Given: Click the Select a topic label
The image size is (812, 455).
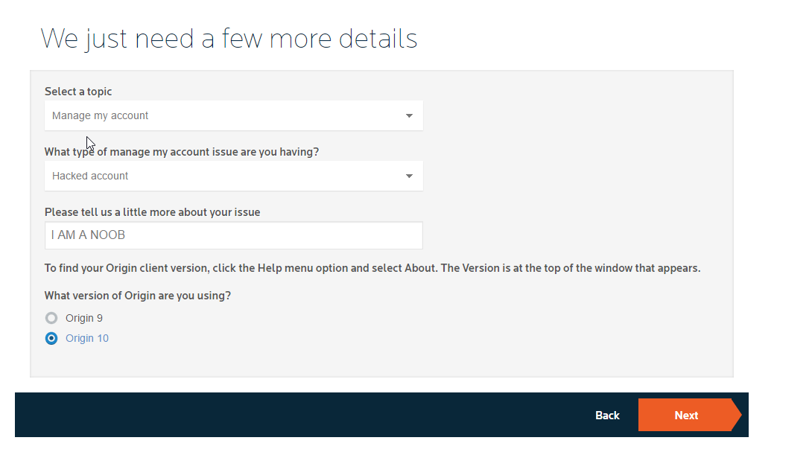Looking at the screenshot, I should coord(78,92).
